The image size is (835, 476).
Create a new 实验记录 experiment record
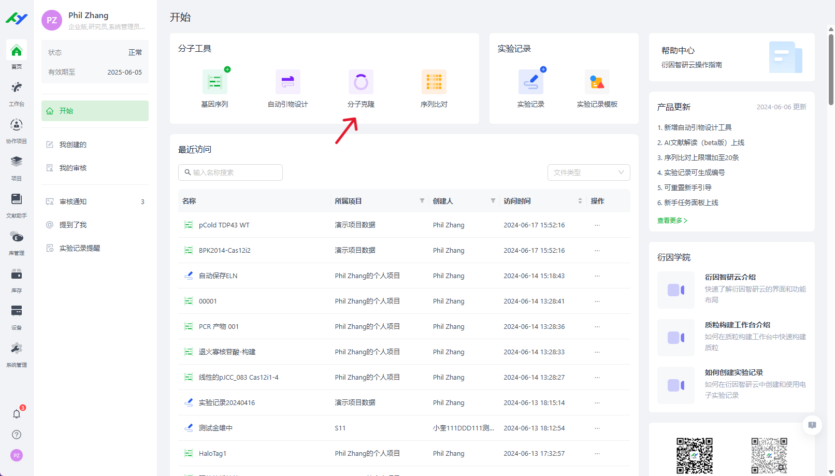pyautogui.click(x=530, y=82)
